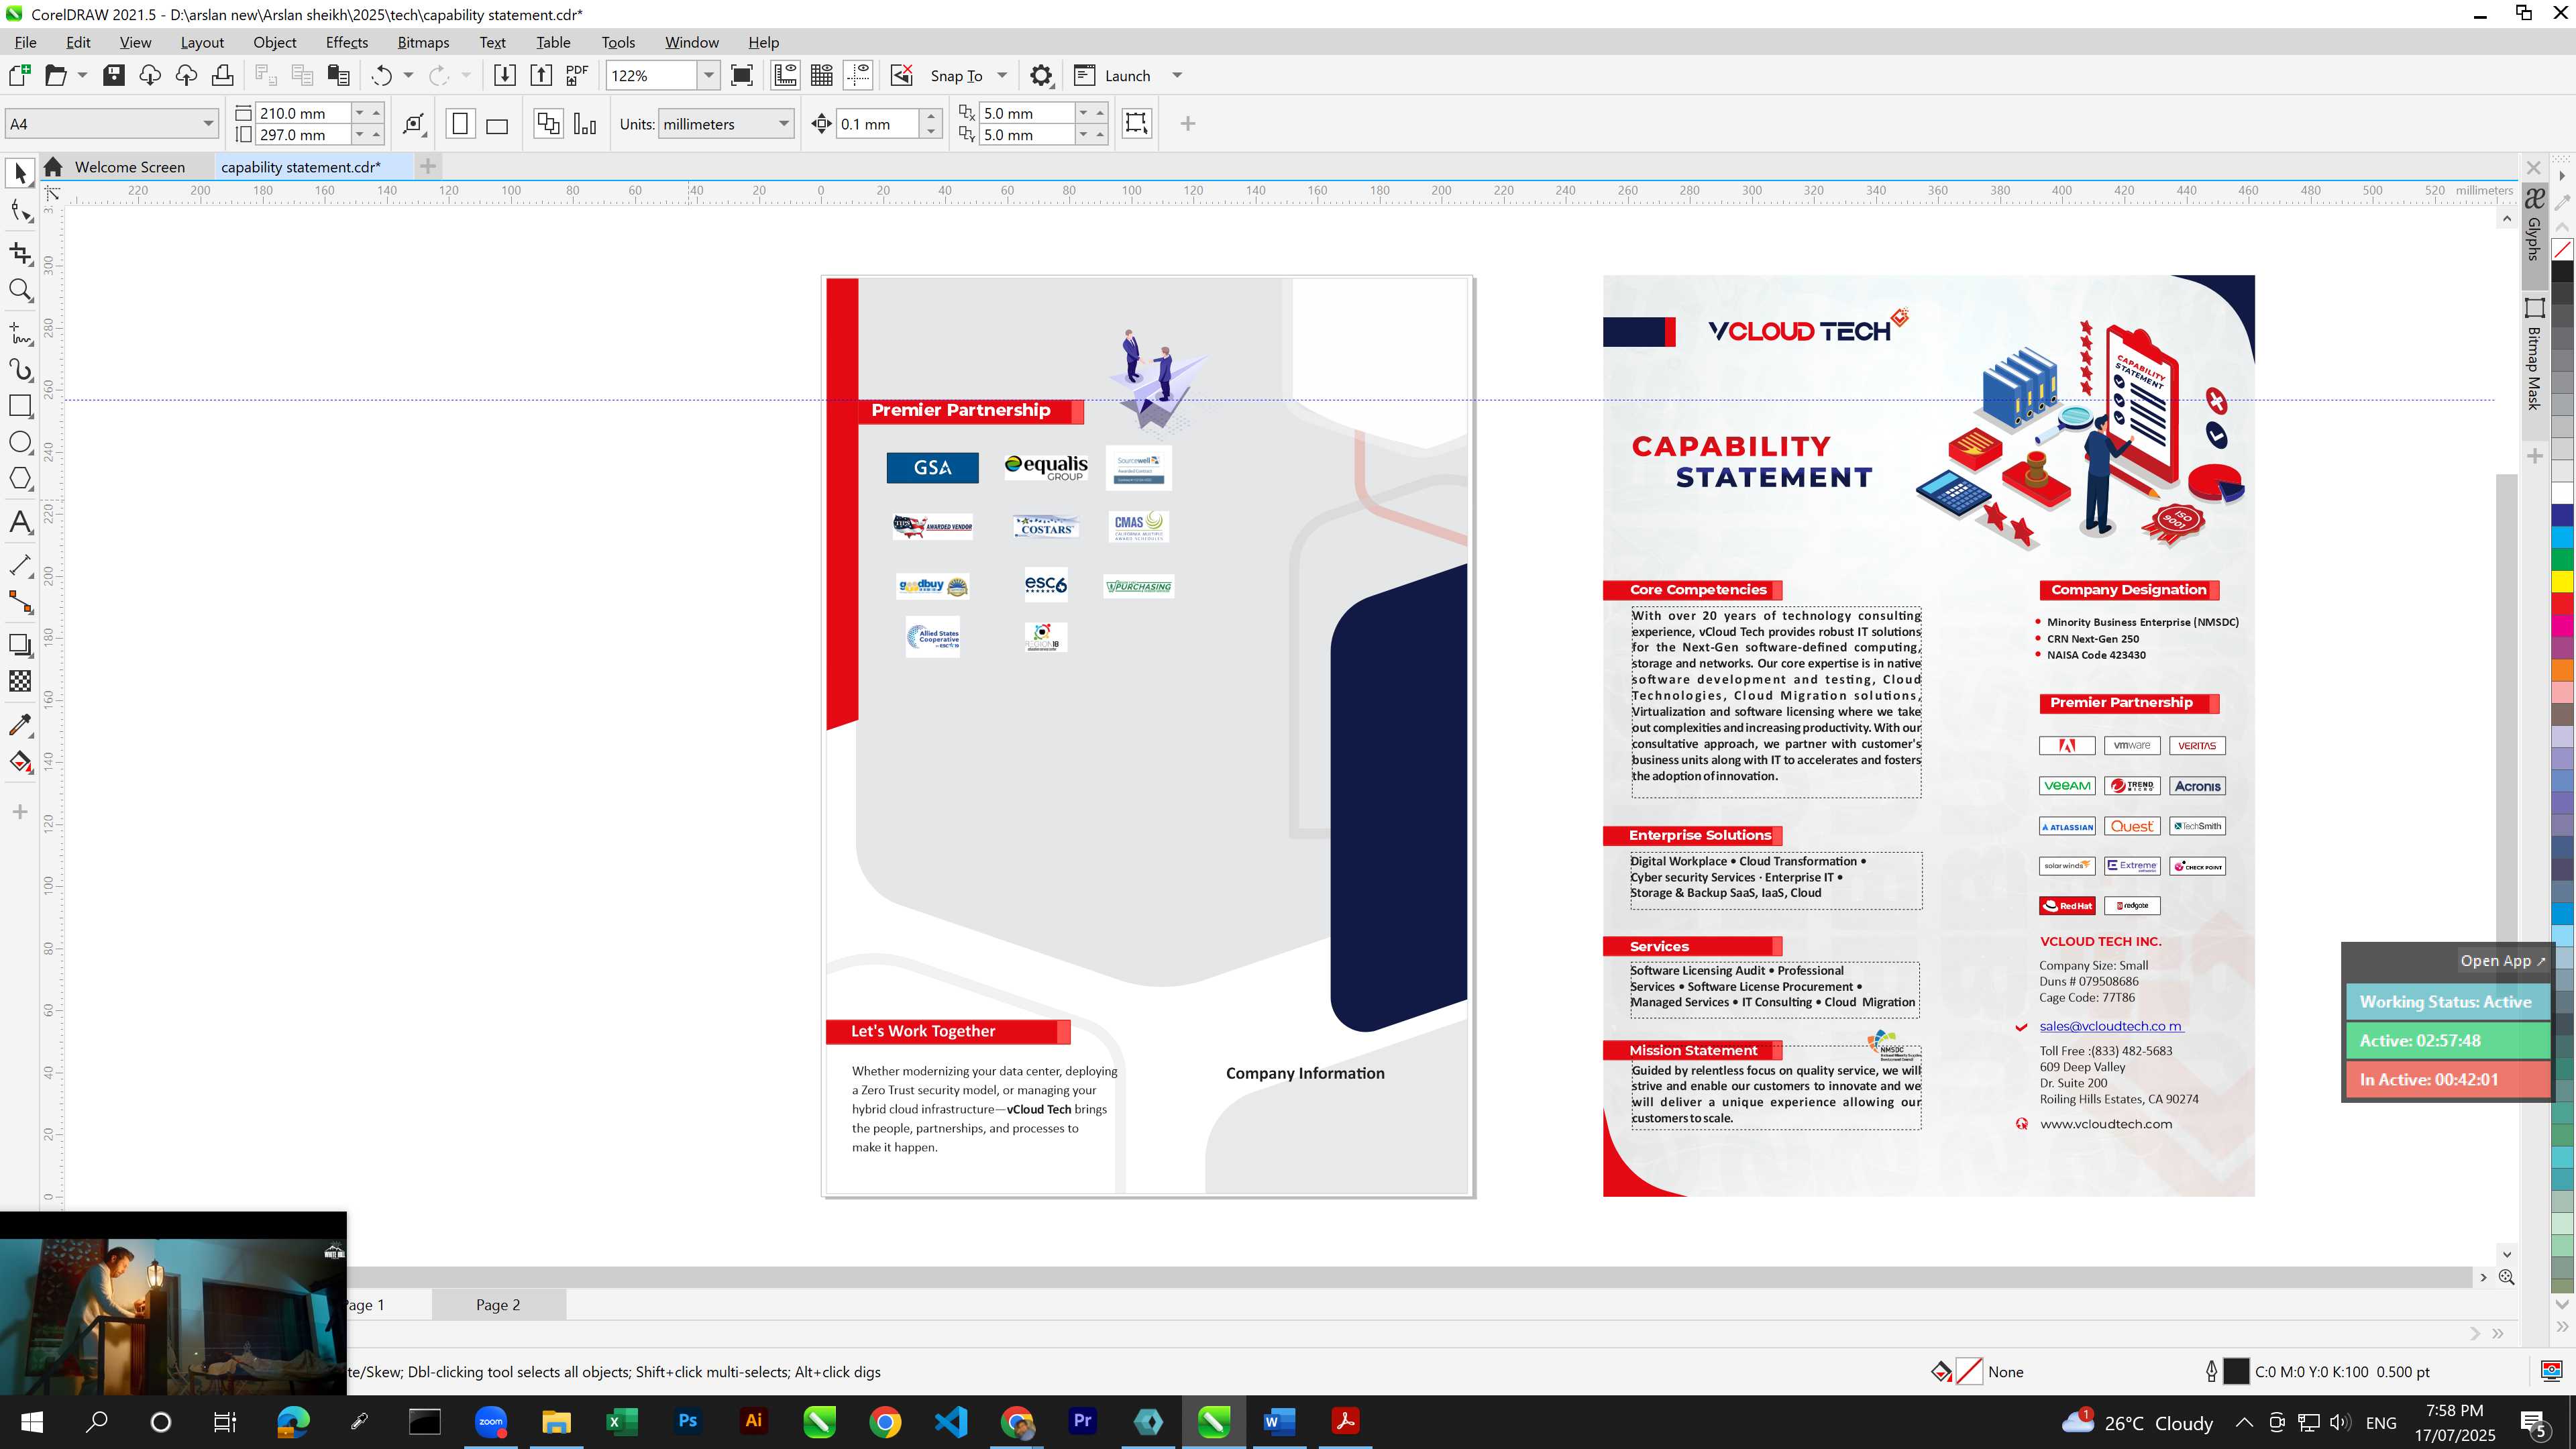This screenshot has width=2576, height=1449.
Task: Open the Layout menu
Action: point(202,42)
